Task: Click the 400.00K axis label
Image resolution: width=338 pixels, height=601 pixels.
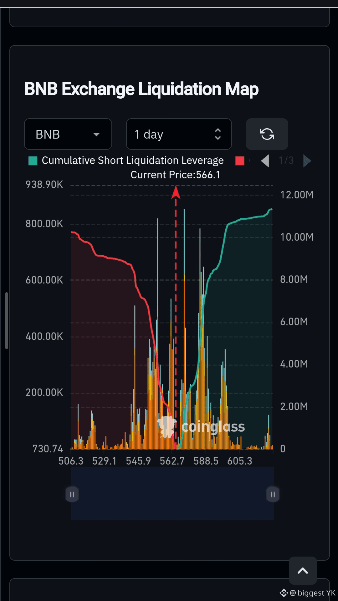Action: tap(44, 337)
